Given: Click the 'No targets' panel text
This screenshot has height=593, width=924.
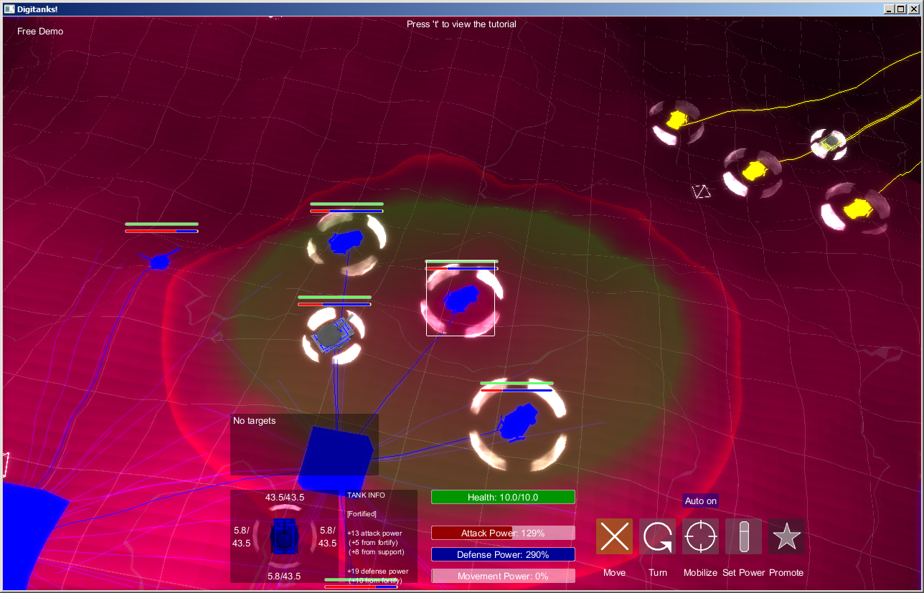Looking at the screenshot, I should tap(254, 421).
